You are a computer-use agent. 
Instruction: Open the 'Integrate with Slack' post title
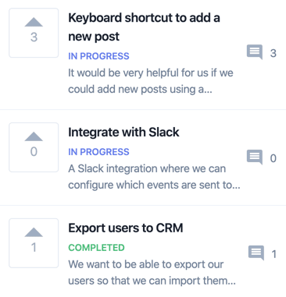[123, 133]
